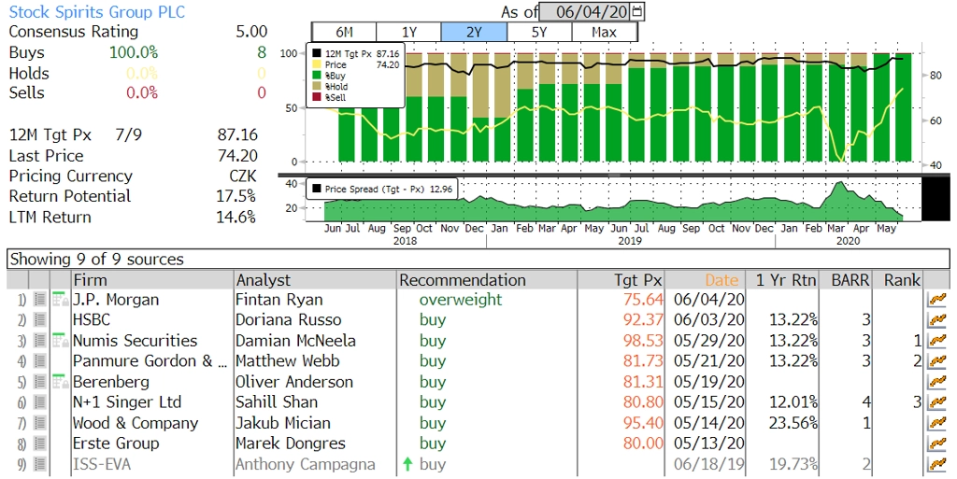Open the report document icon for HSBC
This screenshot has height=479, width=957.
pos(40,320)
